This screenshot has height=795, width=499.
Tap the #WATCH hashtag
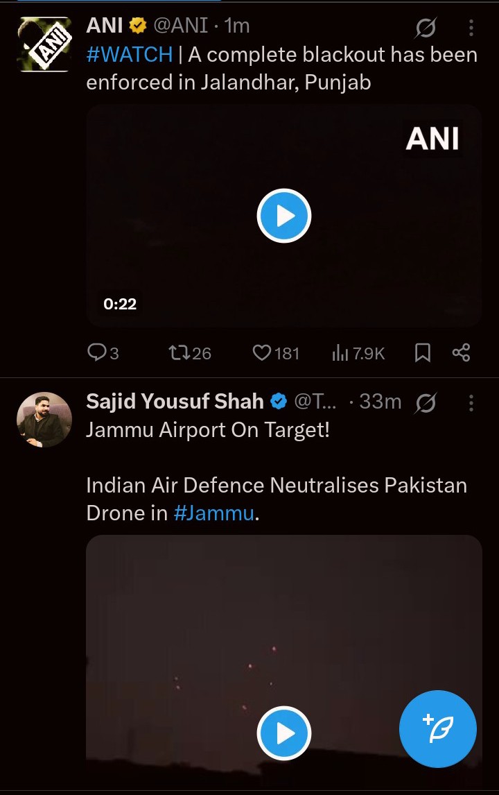tap(129, 55)
